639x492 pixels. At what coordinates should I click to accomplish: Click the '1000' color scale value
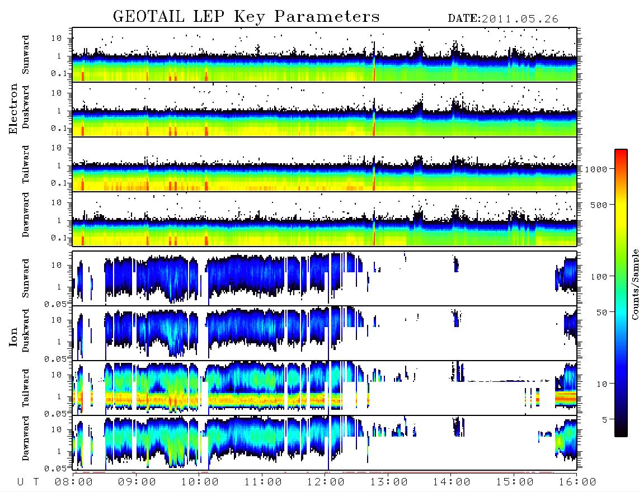(596, 169)
